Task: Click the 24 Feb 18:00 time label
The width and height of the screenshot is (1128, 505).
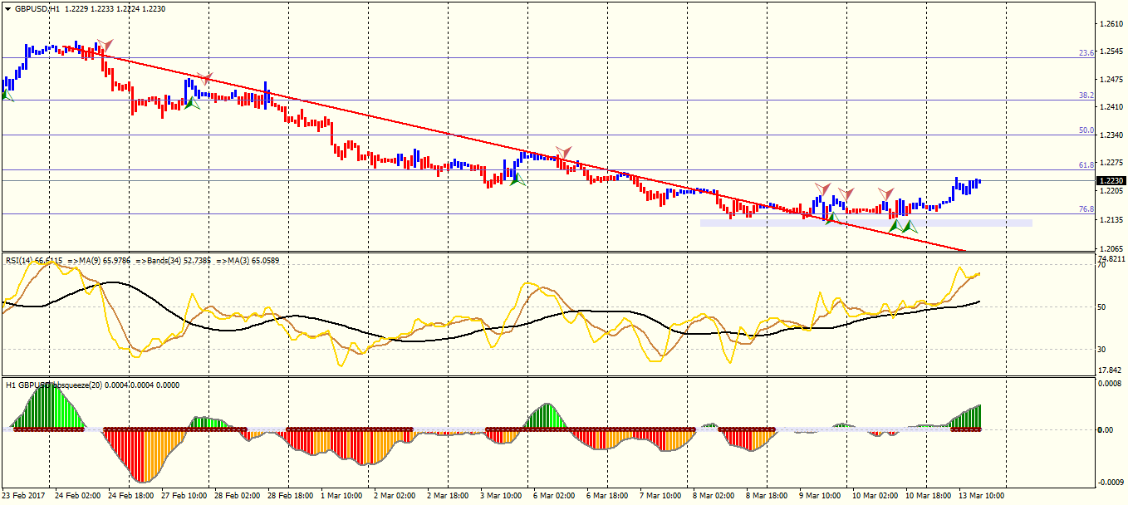Action: [x=131, y=496]
